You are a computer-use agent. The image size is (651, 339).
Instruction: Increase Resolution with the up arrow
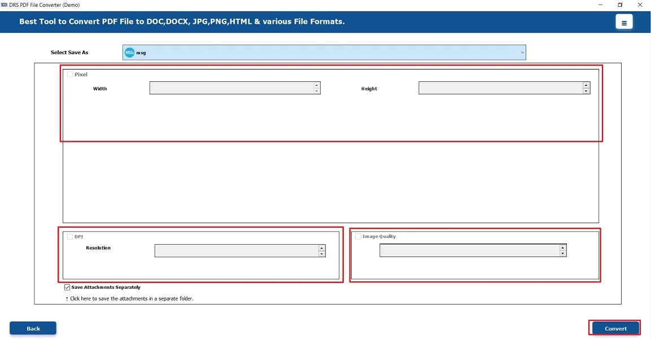click(321, 248)
